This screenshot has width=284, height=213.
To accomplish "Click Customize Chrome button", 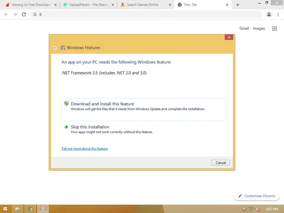I will click(257, 196).
